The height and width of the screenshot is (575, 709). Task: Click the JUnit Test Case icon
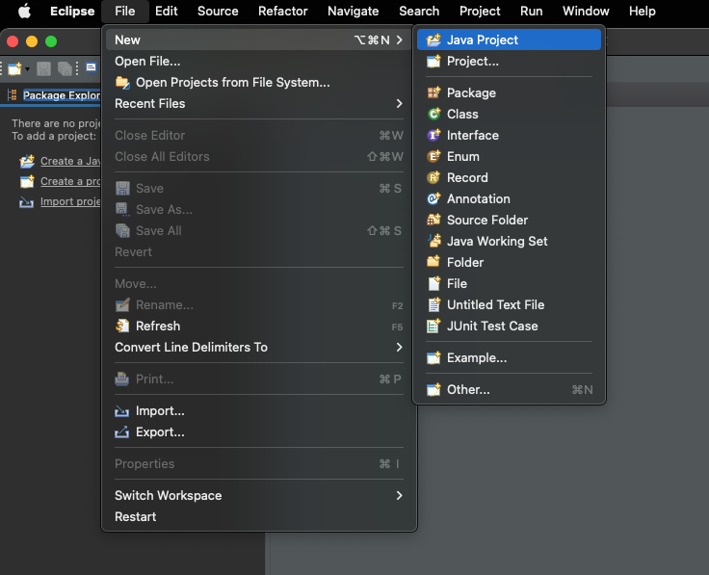433,326
